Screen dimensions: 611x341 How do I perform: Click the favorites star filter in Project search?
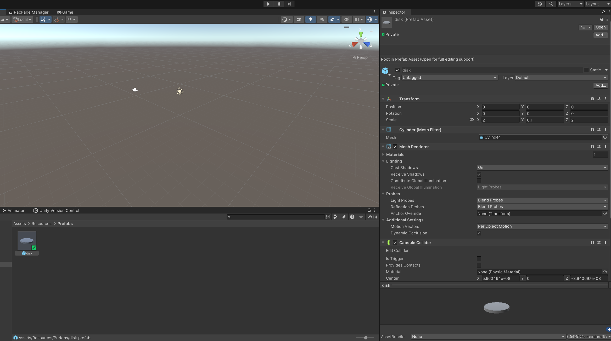[361, 217]
